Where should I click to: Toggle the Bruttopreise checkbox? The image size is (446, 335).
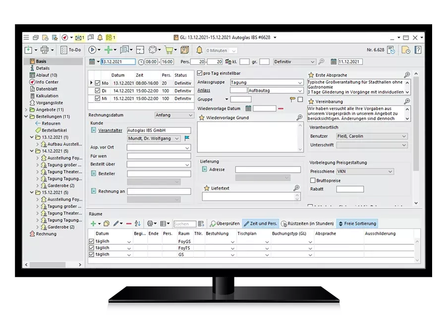[x=313, y=181]
